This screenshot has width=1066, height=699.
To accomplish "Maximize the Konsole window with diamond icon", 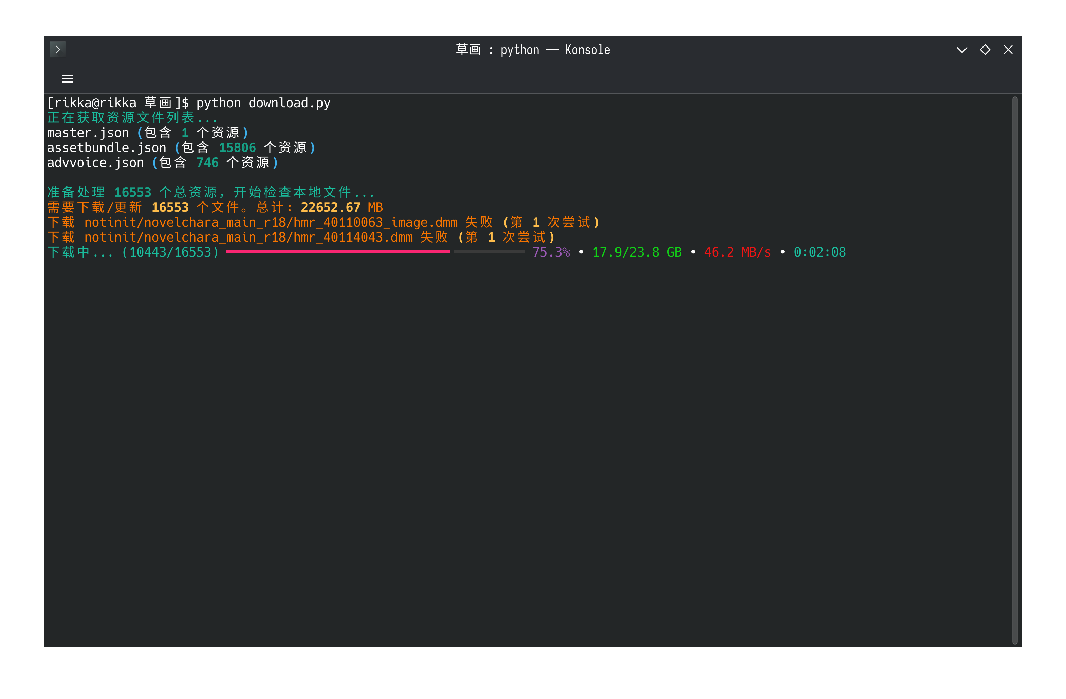I will 985,50.
